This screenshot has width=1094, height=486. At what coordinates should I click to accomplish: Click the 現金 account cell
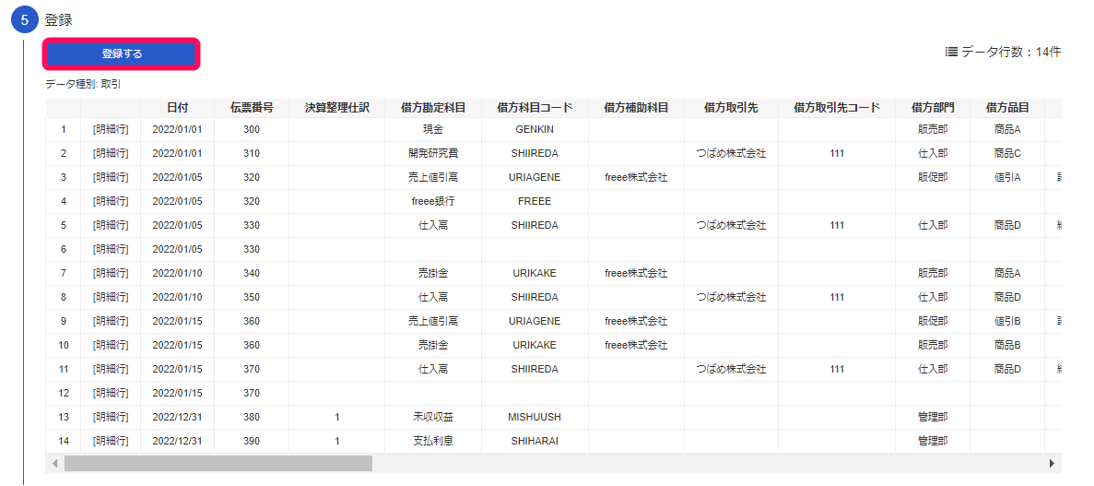[x=433, y=129]
